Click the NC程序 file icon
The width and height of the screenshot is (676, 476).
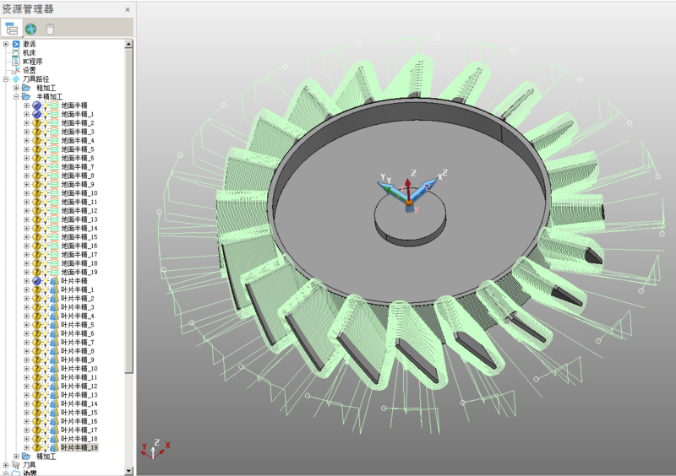[15, 62]
